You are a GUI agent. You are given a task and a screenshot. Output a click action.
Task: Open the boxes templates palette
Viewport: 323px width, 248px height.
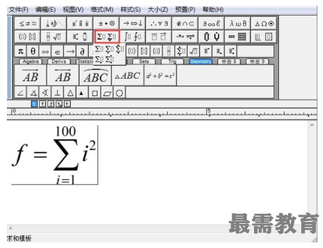tap(264, 37)
